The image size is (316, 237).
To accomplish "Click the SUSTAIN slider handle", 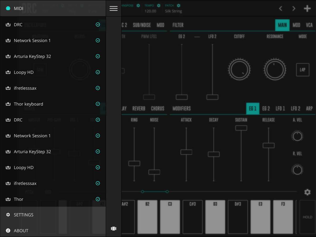I will pos(241,128).
